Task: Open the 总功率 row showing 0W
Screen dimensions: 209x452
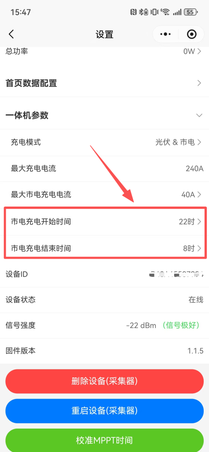Action: (x=104, y=52)
